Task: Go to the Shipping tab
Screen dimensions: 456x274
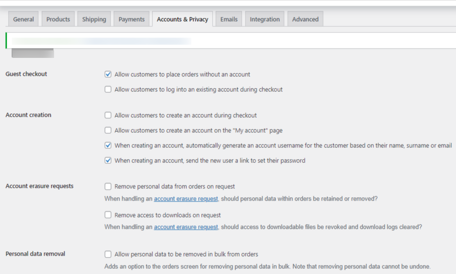Action: tap(94, 19)
